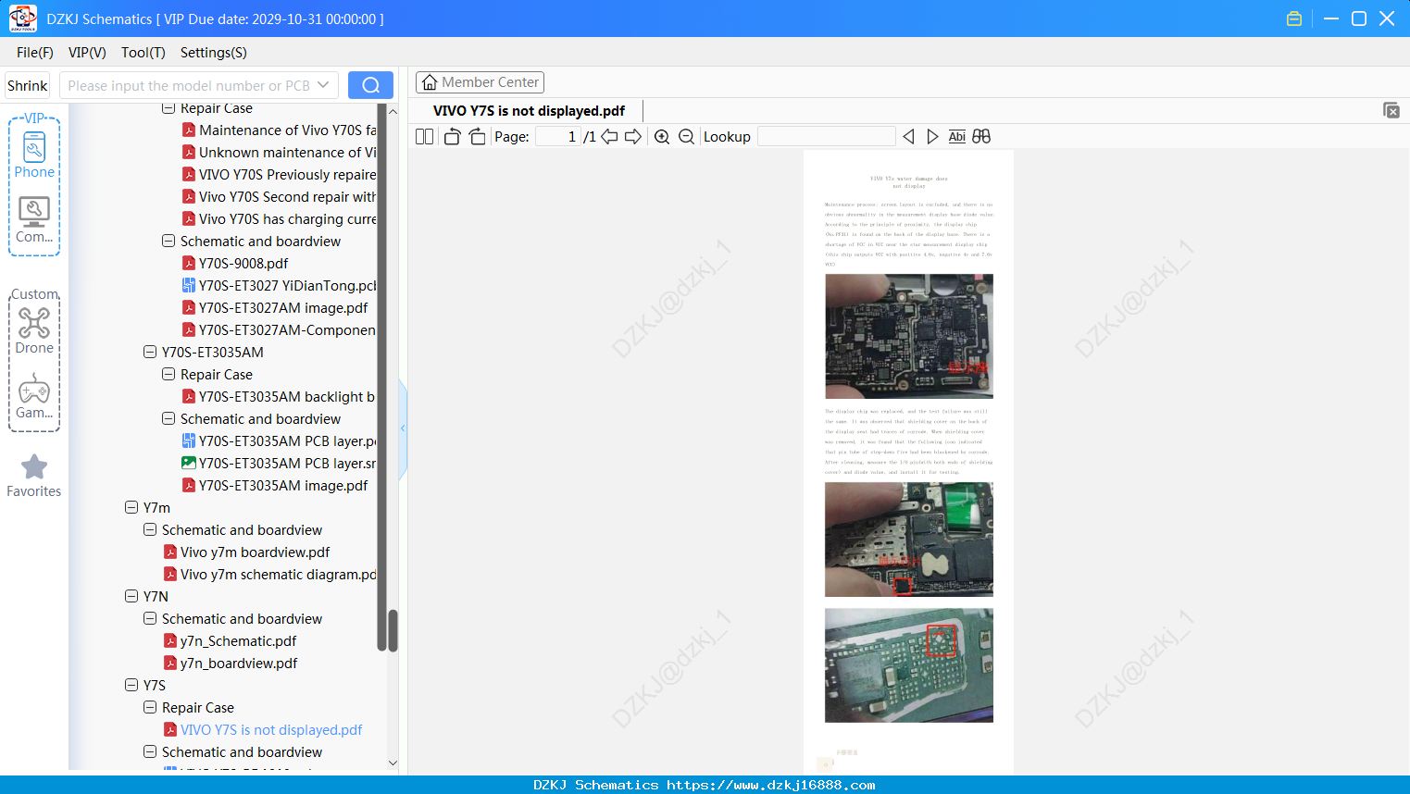Open the Settings(S) menu

click(214, 52)
